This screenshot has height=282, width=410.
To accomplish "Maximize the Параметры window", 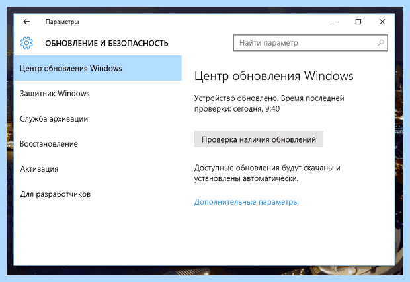I will (358, 22).
